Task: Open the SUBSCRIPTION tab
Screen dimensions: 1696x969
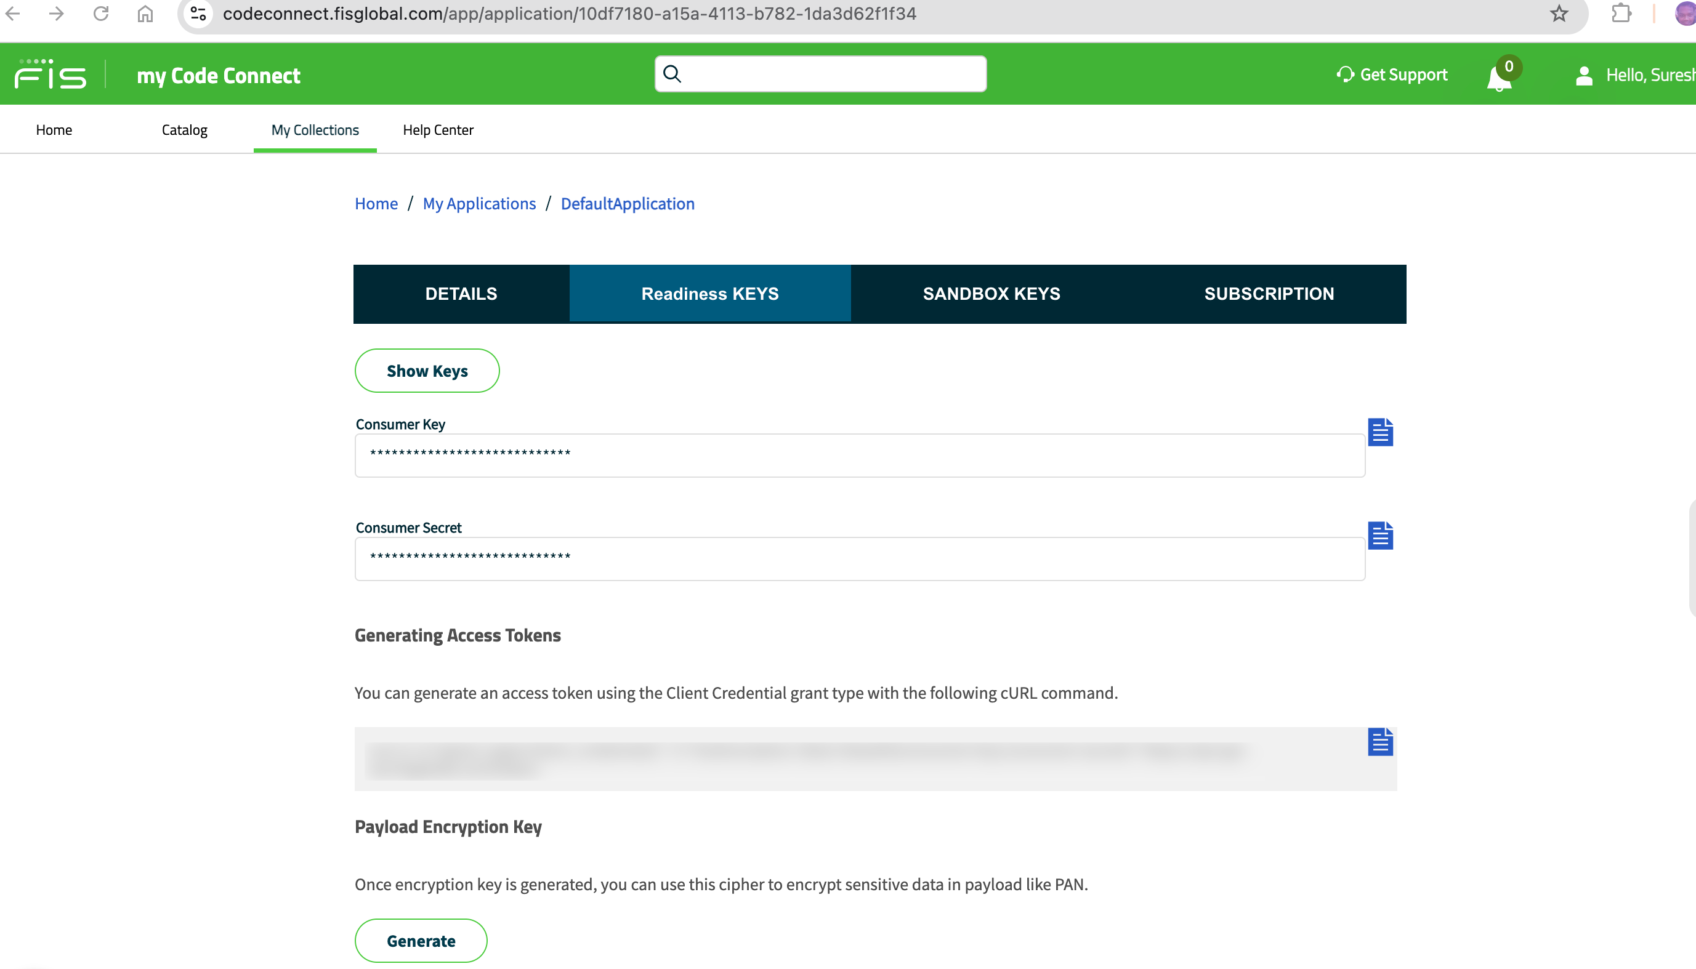Action: click(x=1268, y=294)
